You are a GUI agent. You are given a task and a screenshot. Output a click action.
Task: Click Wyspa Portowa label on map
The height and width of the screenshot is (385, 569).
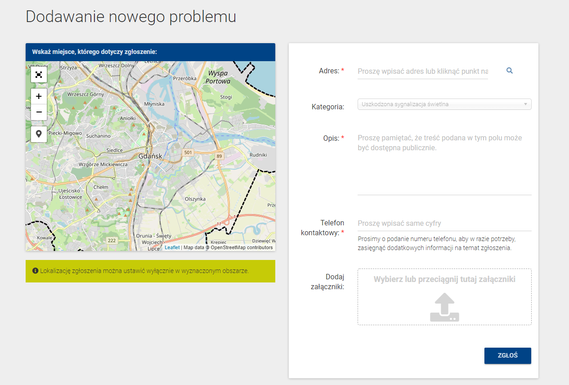pos(218,77)
